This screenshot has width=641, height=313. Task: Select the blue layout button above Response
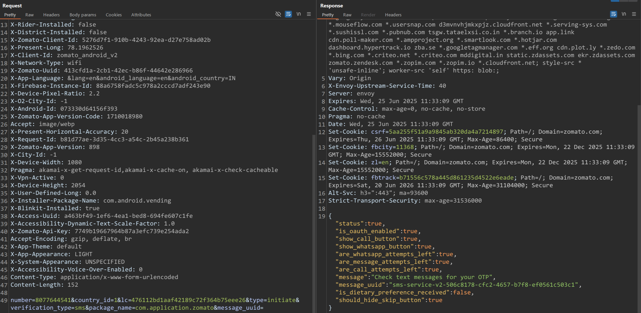[x=615, y=1]
